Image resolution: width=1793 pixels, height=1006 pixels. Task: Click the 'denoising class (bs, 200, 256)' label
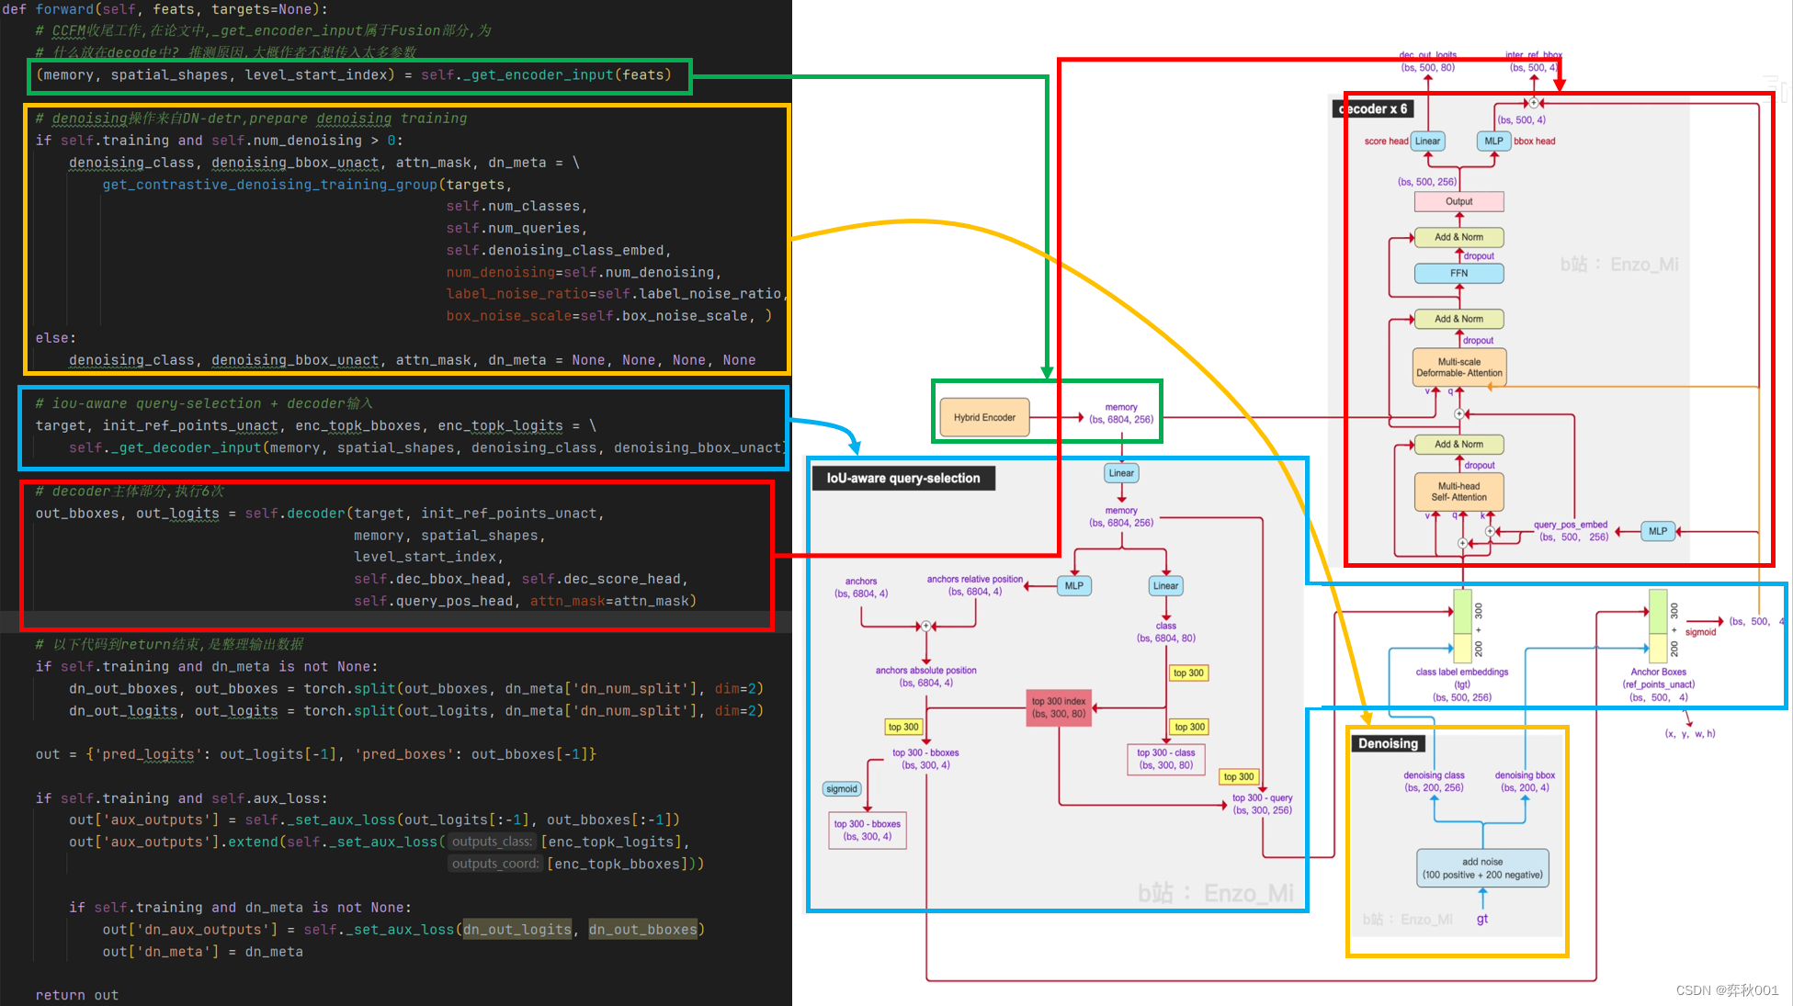[1434, 781]
